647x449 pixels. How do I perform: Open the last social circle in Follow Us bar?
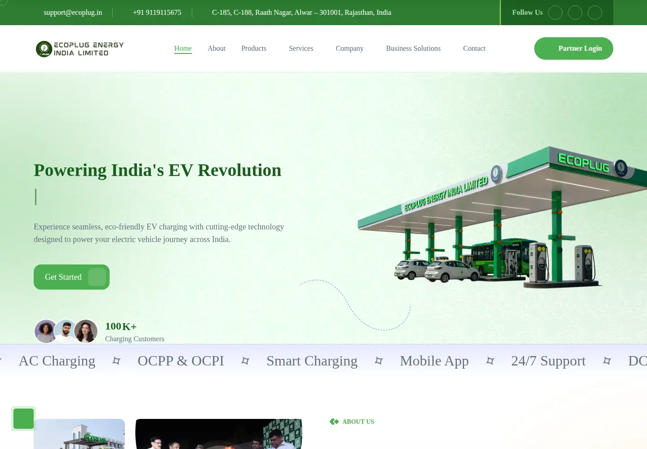[x=595, y=13]
